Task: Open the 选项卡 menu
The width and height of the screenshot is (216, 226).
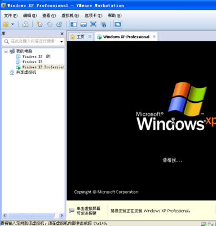Action: tap(93, 15)
